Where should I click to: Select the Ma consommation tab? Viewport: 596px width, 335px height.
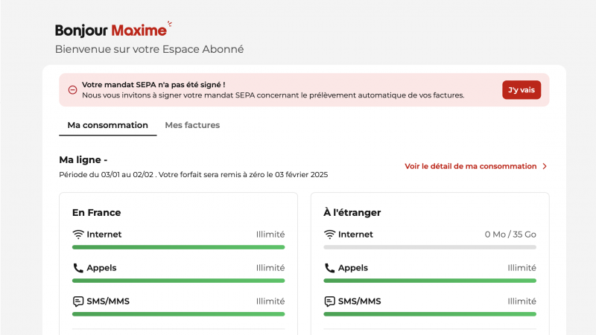coord(108,125)
